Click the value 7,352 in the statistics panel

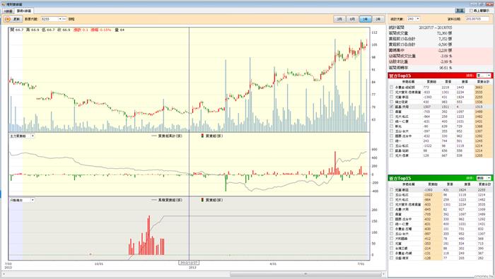coord(443,39)
